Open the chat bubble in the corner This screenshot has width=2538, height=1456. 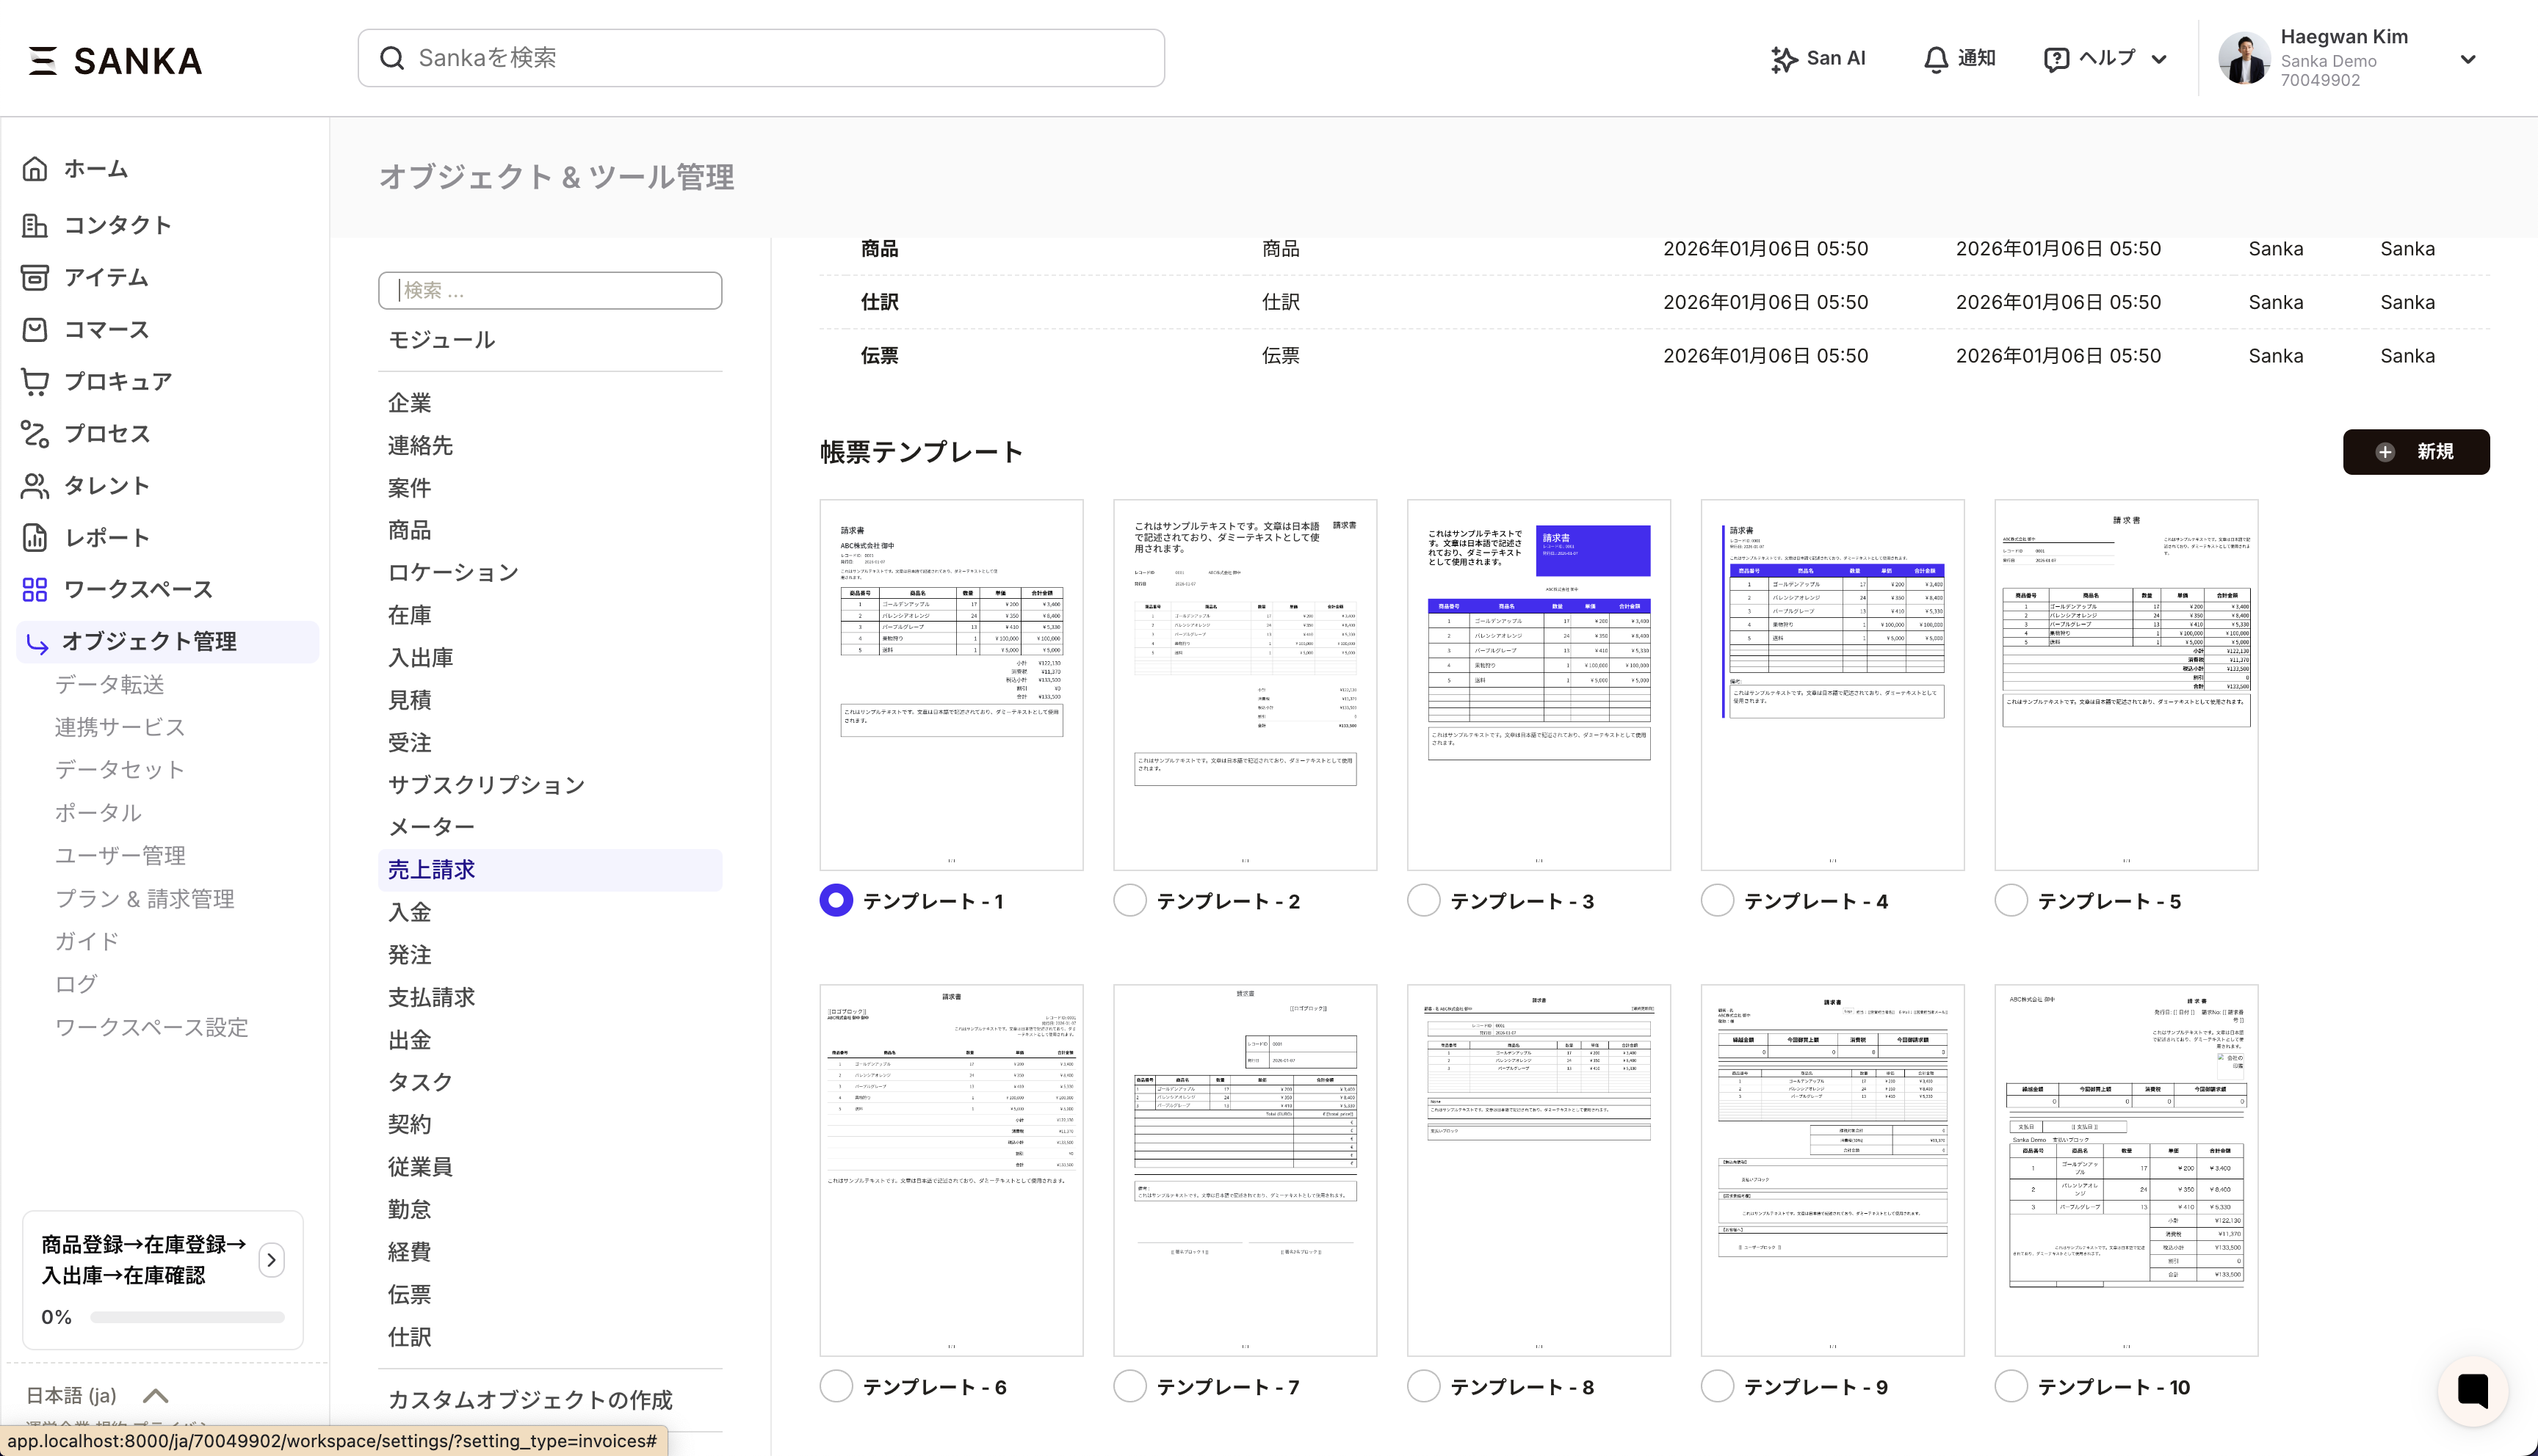[2474, 1390]
